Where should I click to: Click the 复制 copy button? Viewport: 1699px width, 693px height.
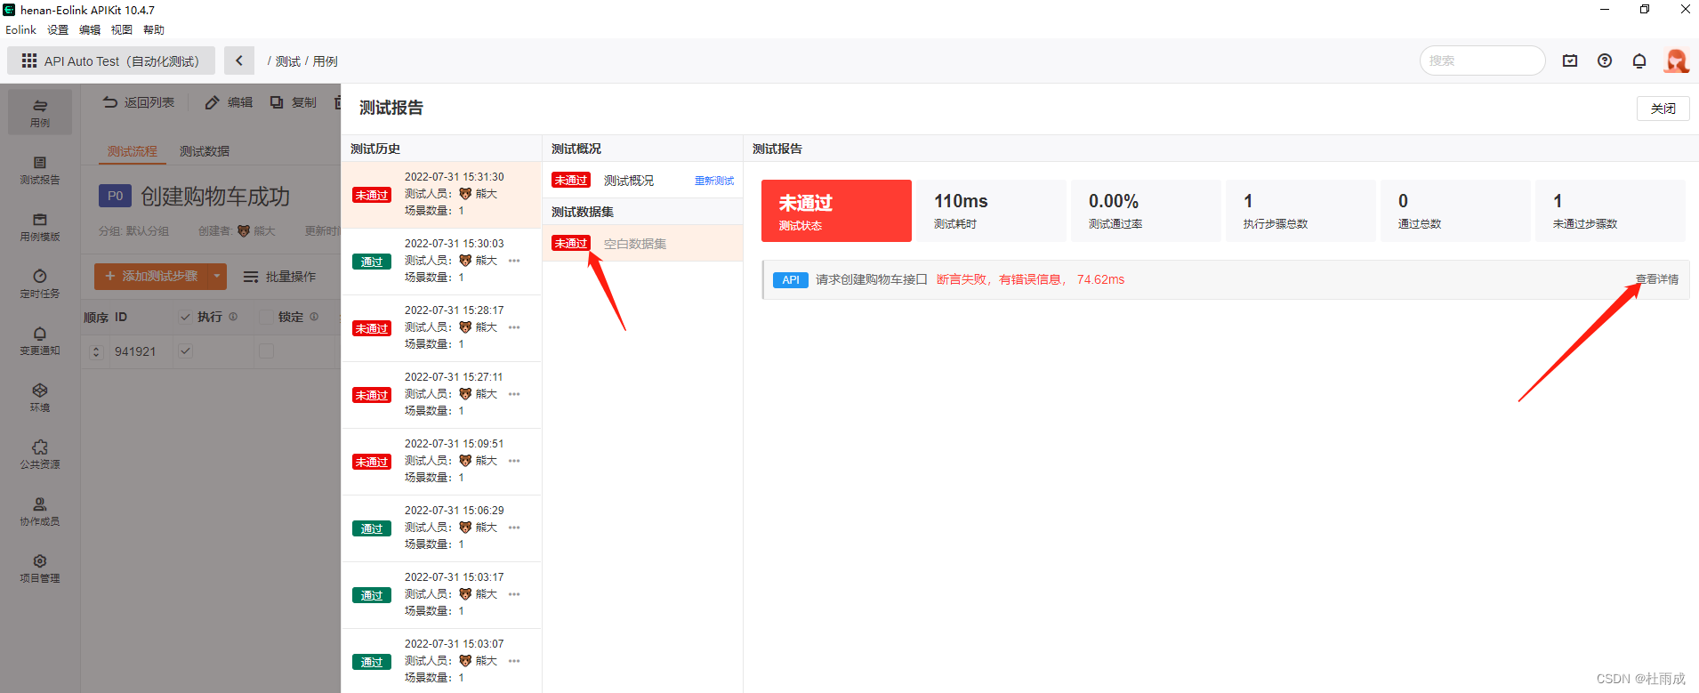294,102
